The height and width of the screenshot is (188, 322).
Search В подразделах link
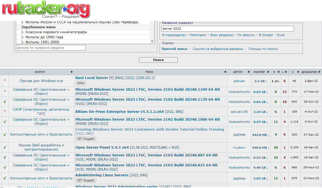174,35
